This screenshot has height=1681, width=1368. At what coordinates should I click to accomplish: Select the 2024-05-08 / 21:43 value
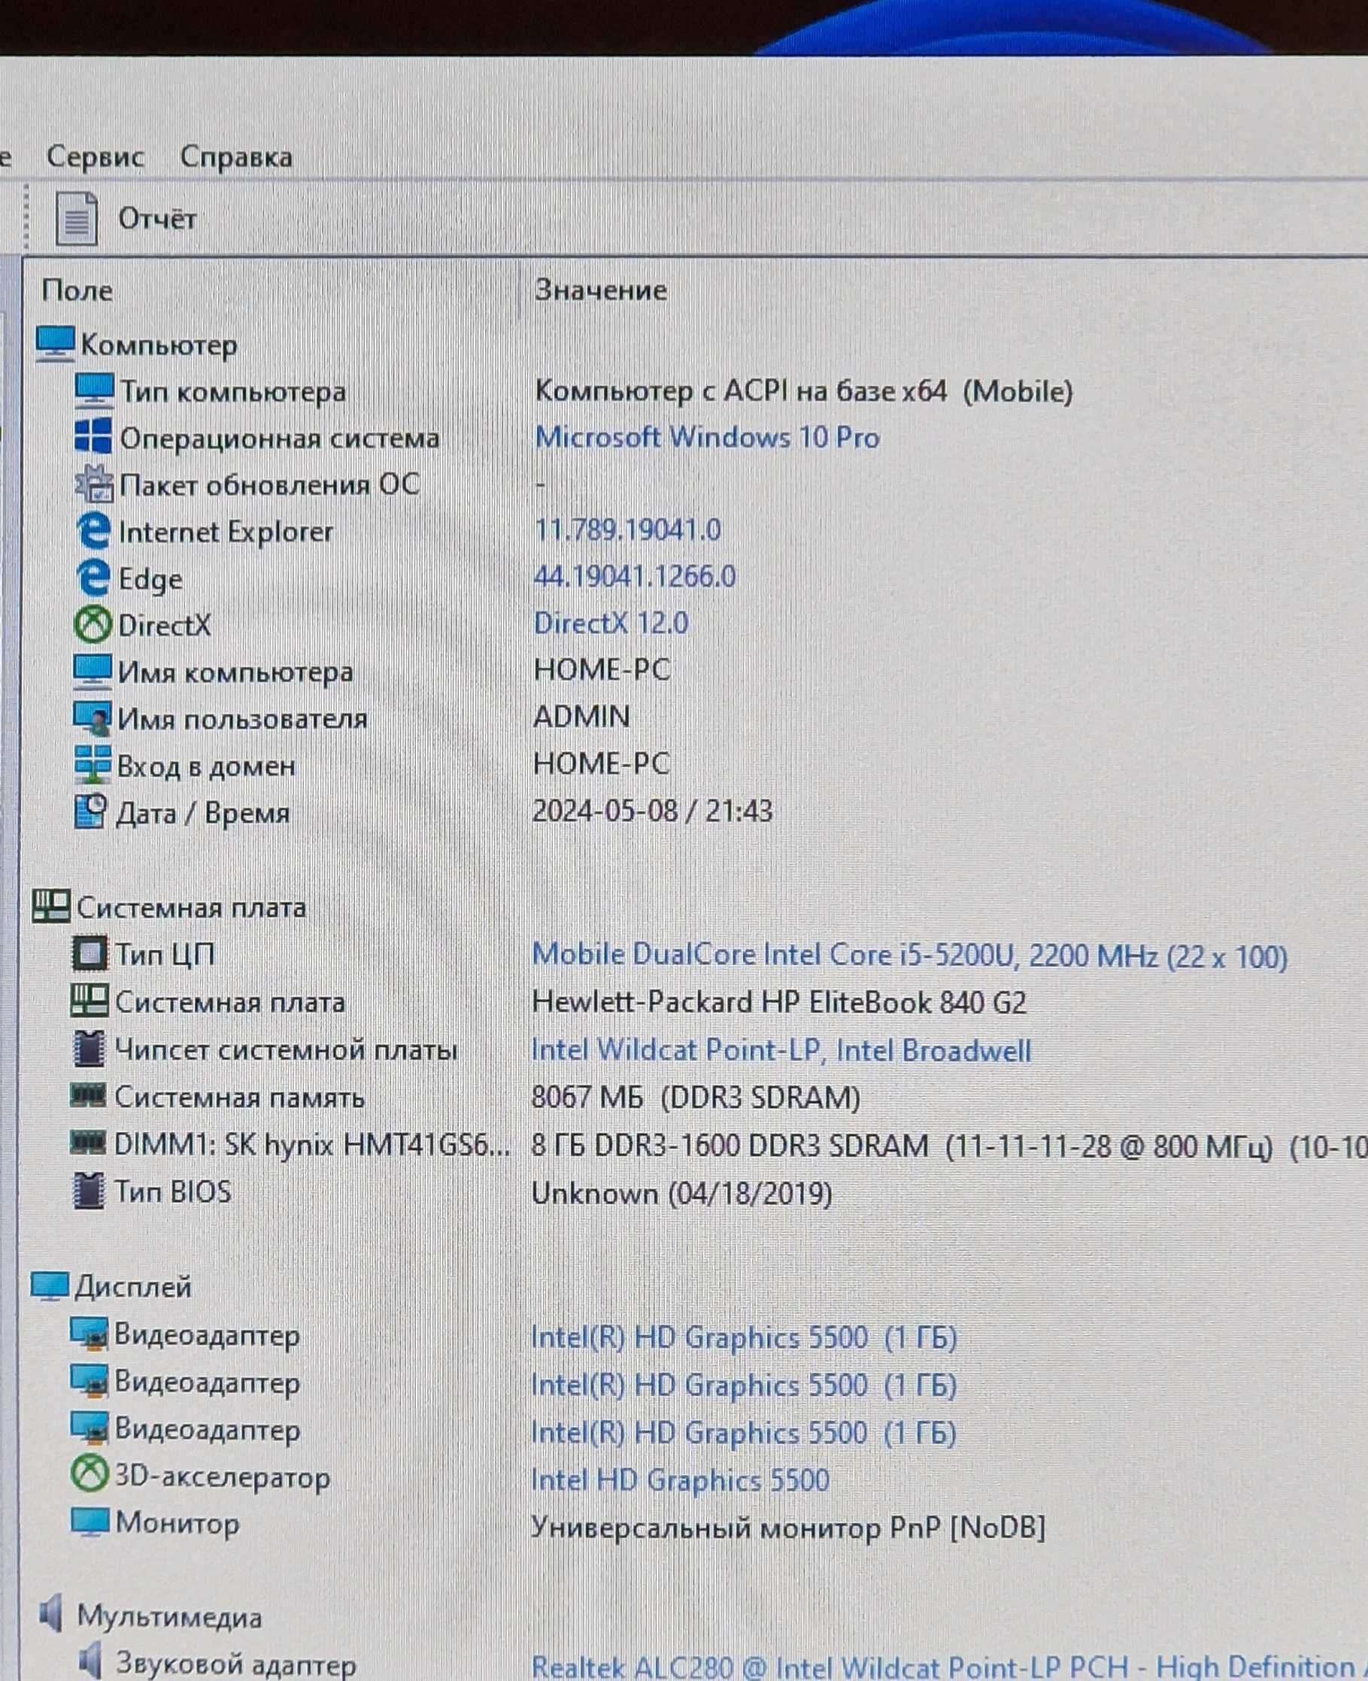coord(653,810)
